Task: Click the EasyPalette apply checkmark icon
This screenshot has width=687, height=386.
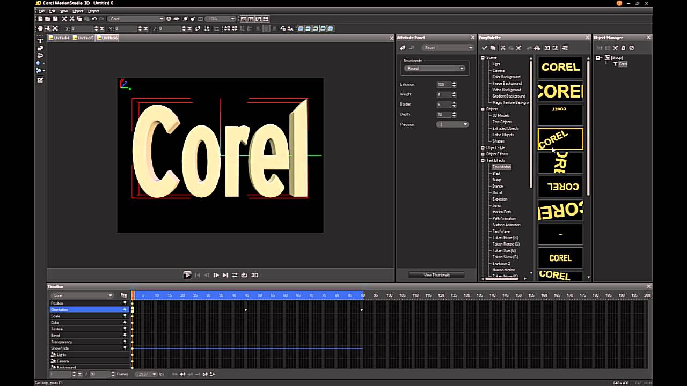Action: click(485, 48)
